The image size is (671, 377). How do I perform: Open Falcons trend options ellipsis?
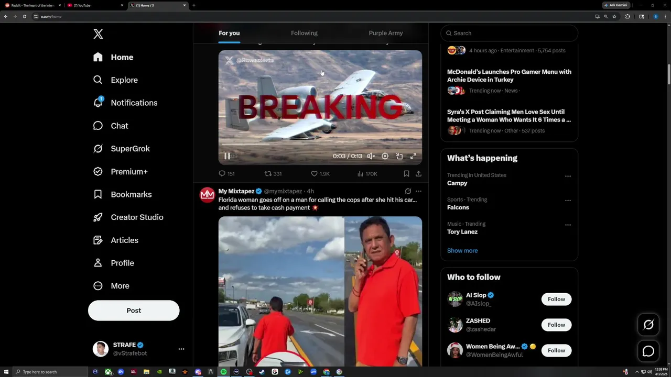click(x=568, y=201)
